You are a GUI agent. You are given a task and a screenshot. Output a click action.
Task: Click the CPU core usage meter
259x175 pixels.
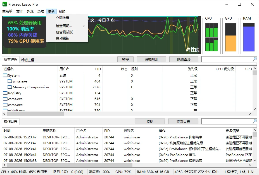coord(212,37)
